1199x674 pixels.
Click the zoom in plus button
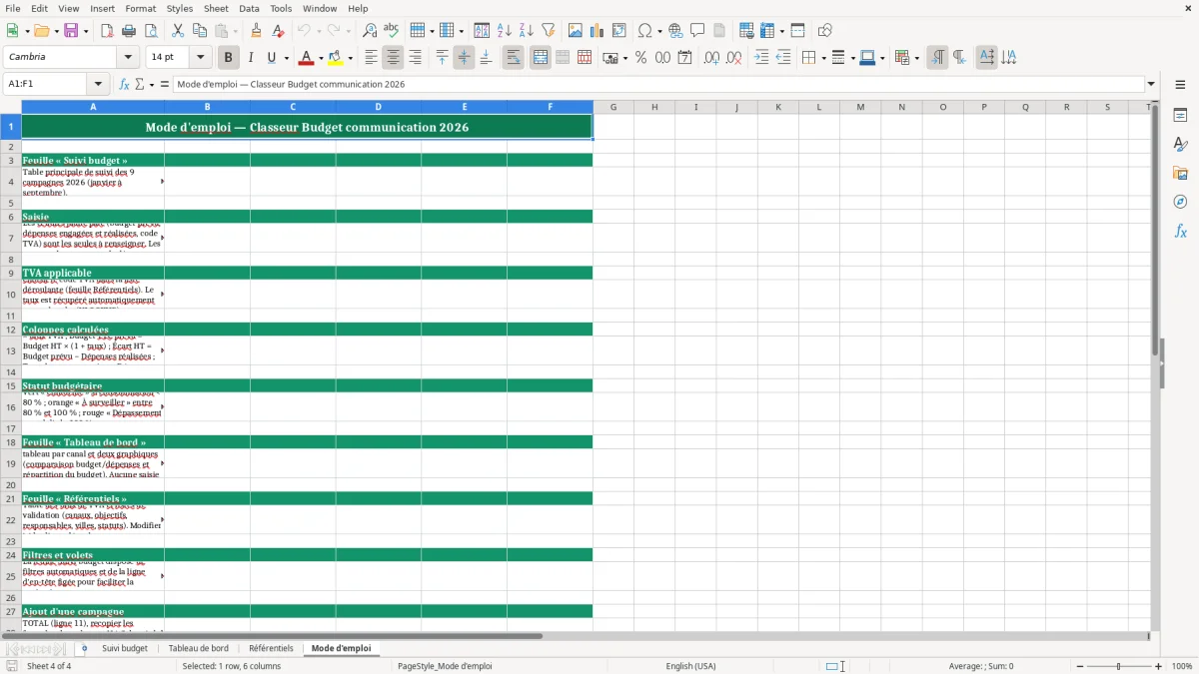(1159, 666)
